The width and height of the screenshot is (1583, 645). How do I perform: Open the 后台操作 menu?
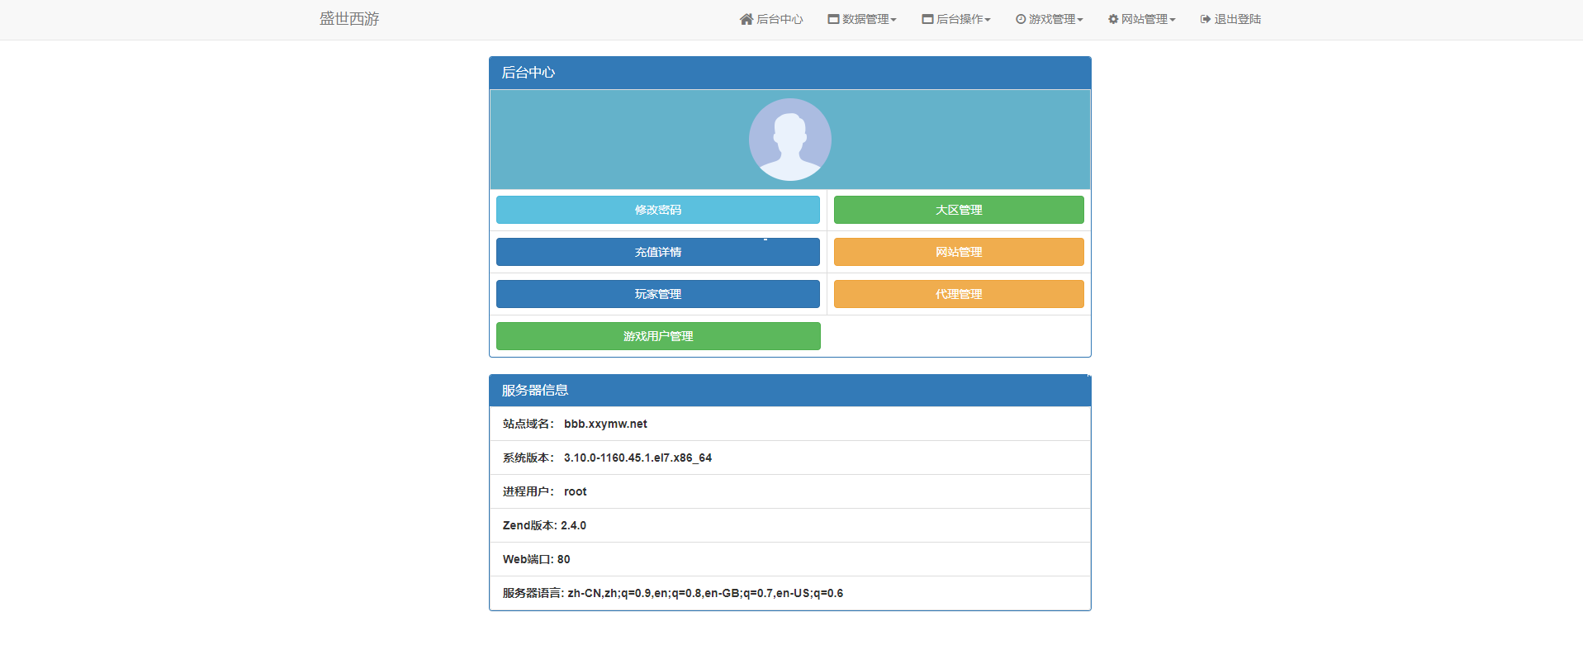tap(956, 19)
